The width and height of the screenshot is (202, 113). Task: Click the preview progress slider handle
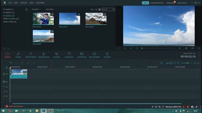coord(142,48)
